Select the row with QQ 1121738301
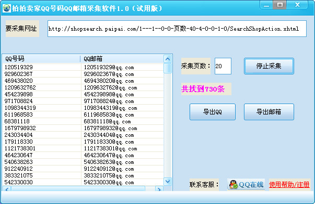The width and height of the screenshot is (315, 204). 83,148
